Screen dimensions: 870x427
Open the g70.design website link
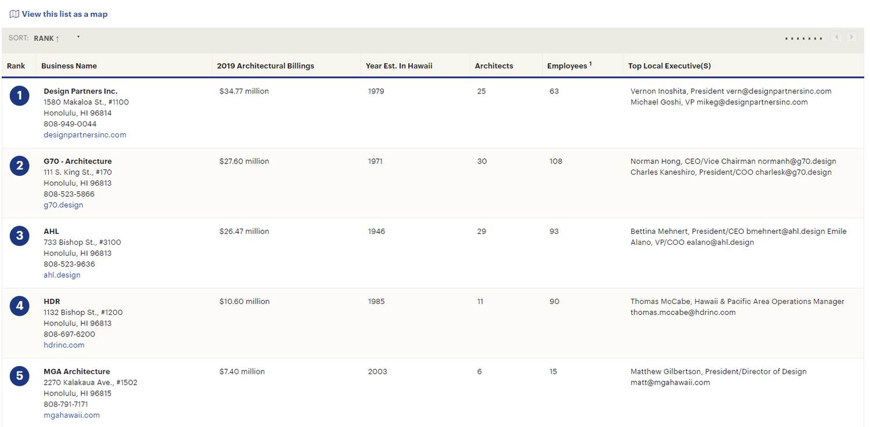63,205
